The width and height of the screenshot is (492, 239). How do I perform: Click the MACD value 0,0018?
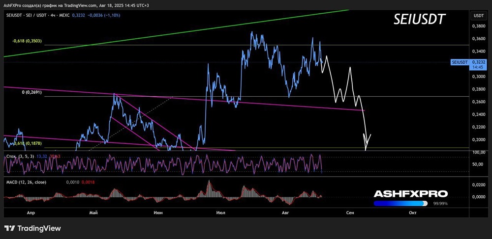[x=89, y=182]
